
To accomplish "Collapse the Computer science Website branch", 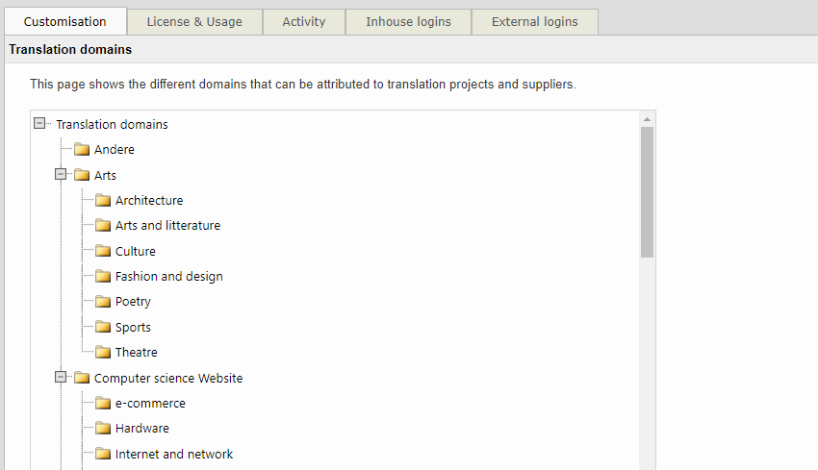I will pyautogui.click(x=61, y=378).
